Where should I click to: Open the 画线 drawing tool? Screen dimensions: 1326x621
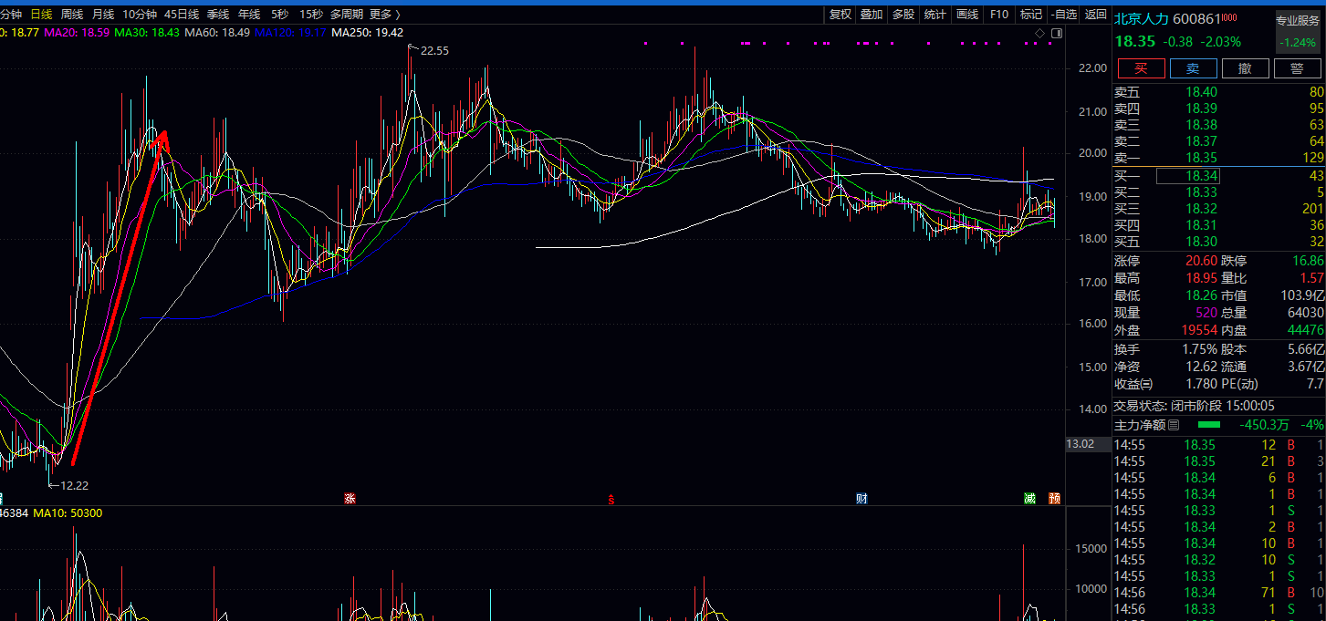tap(967, 15)
